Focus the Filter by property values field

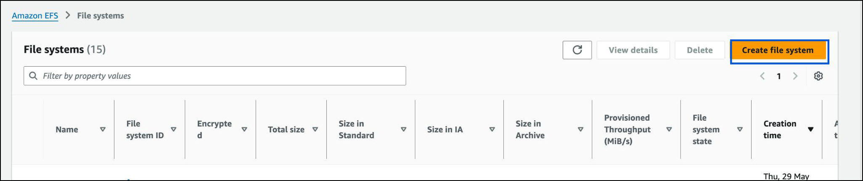[223, 76]
